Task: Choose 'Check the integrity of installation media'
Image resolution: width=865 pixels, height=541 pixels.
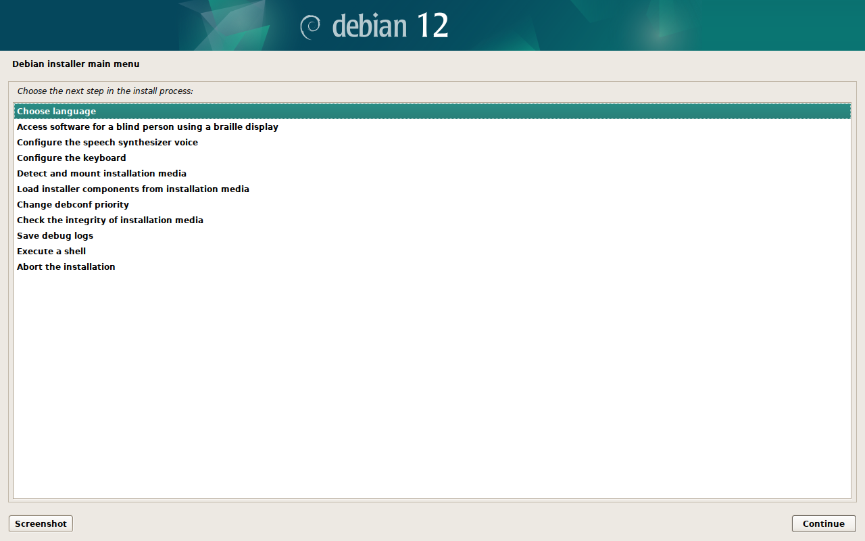Action: [x=432, y=220]
